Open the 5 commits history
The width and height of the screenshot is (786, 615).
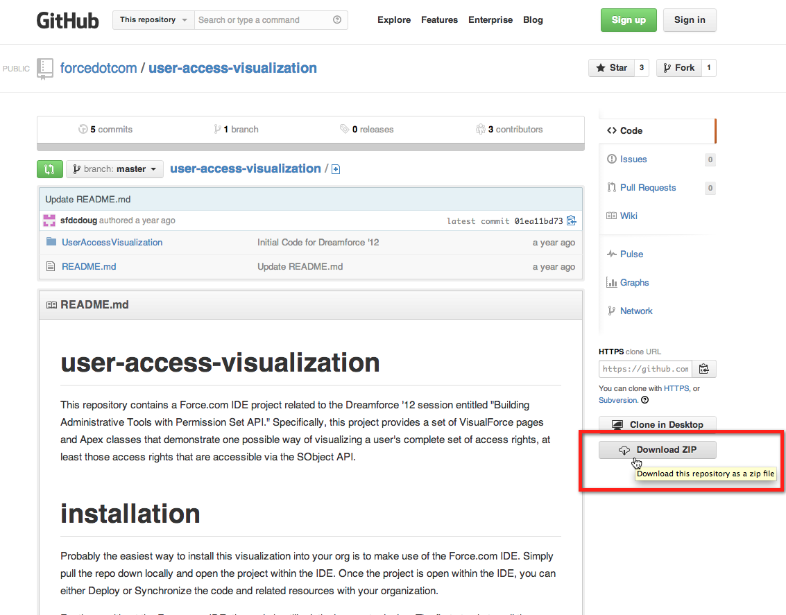point(105,129)
